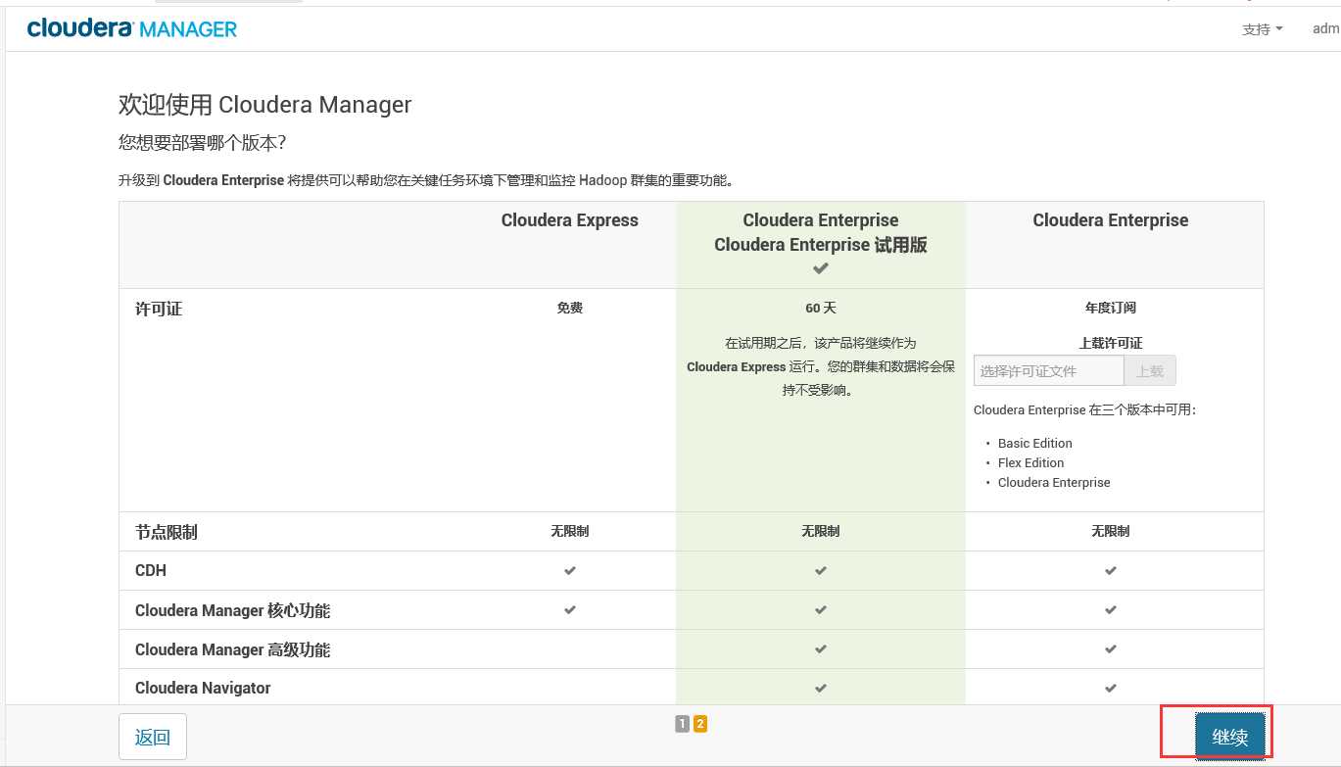Viewport: 1341px width, 767px height.
Task: Click the 核心功能 checkmark under Cloudera Express
Action: pos(570,609)
